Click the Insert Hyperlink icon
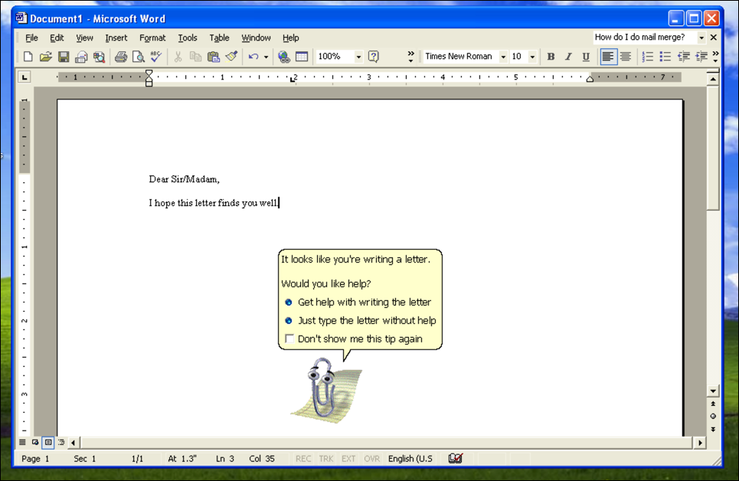Screen dimensions: 739x481 coord(283,56)
